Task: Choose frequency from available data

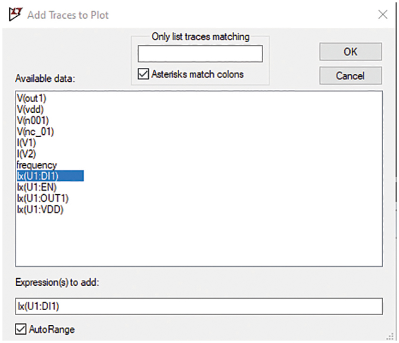Action: (x=37, y=165)
